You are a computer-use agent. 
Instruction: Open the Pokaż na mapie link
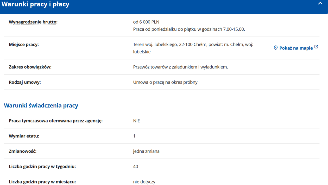(296, 48)
